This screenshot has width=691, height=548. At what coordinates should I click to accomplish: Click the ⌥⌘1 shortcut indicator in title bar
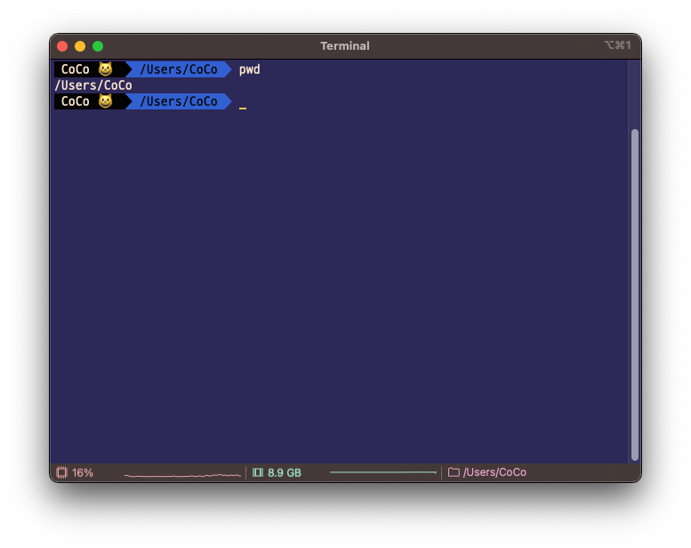click(618, 45)
